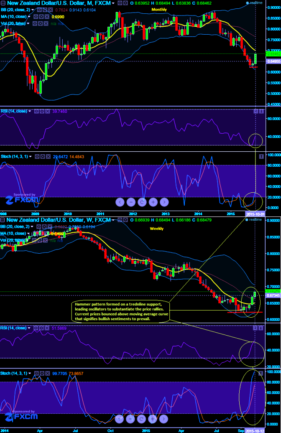281x433 pixels.
Task: Click the 2015-10-12 date marker on weekly axis
Action: [x=255, y=431]
